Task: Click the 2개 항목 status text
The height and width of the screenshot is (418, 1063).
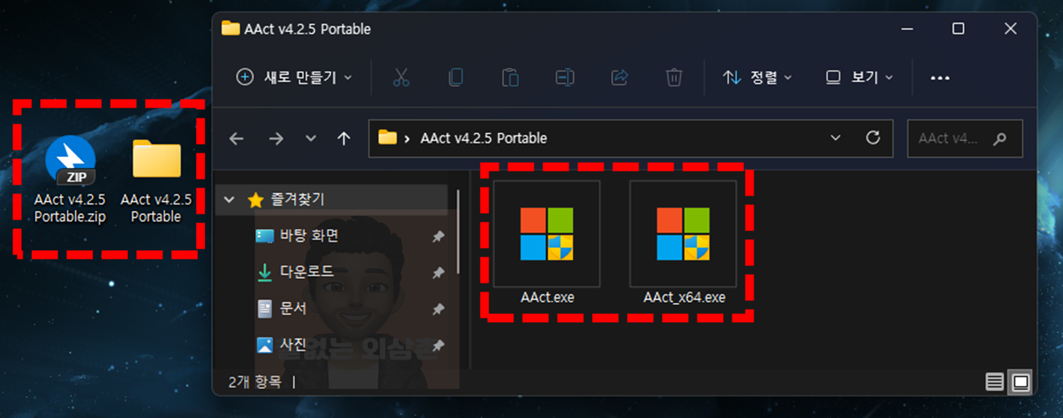Action: tap(254, 382)
